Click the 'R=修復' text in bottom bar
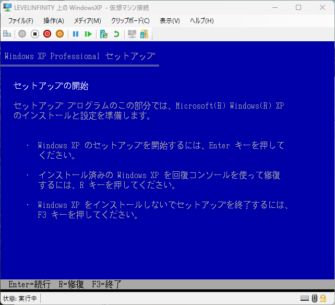This screenshot has width=335, height=305. 71,285
